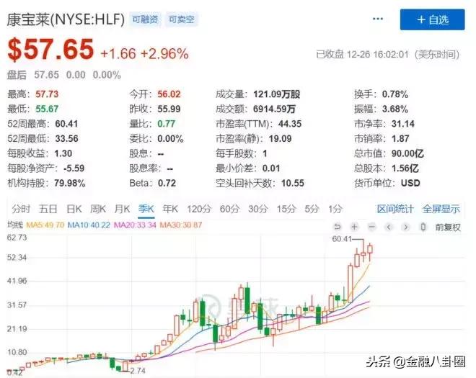Viewport: 476px width, 378px height.
Task: Switch to 60分 tab
Action: pyautogui.click(x=229, y=209)
